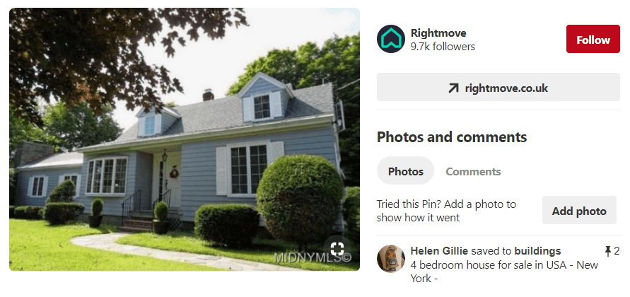
Task: Click the 'Tried this Pin?' prompt text
Action: (x=446, y=211)
